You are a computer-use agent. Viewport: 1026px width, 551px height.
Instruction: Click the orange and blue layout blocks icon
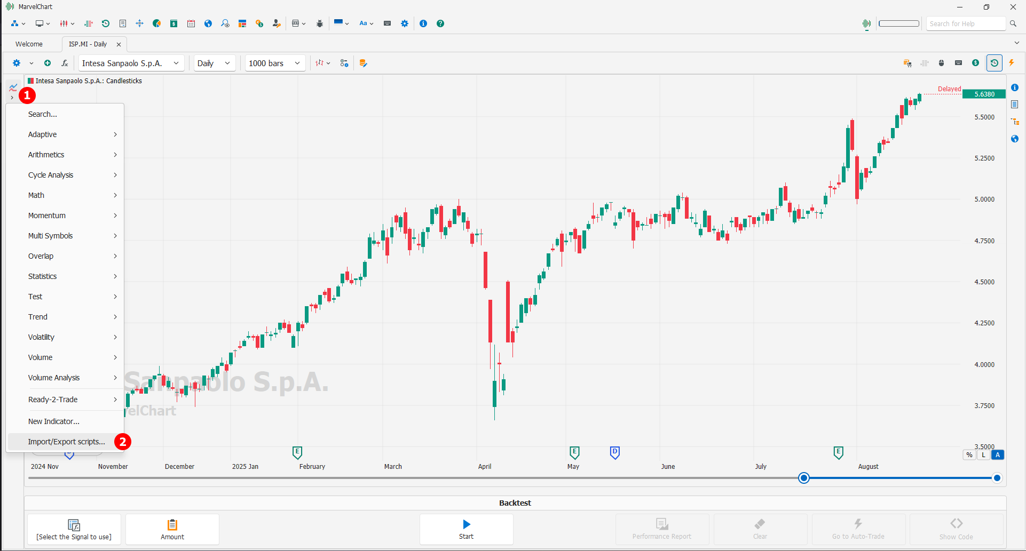pos(242,23)
